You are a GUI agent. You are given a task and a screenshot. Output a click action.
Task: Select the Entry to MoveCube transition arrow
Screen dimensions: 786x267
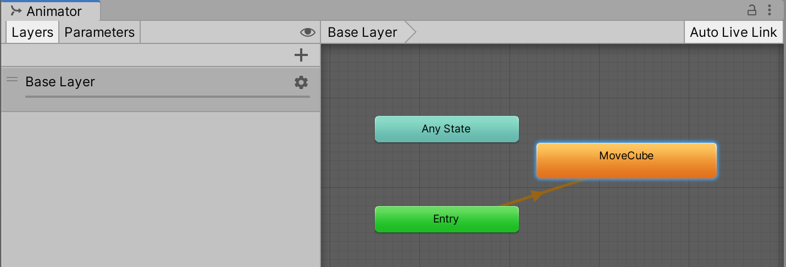pyautogui.click(x=537, y=194)
